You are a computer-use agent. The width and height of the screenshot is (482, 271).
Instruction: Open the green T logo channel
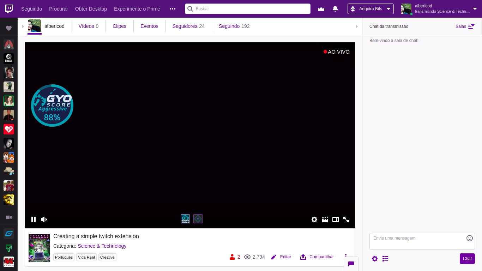pos(9,248)
